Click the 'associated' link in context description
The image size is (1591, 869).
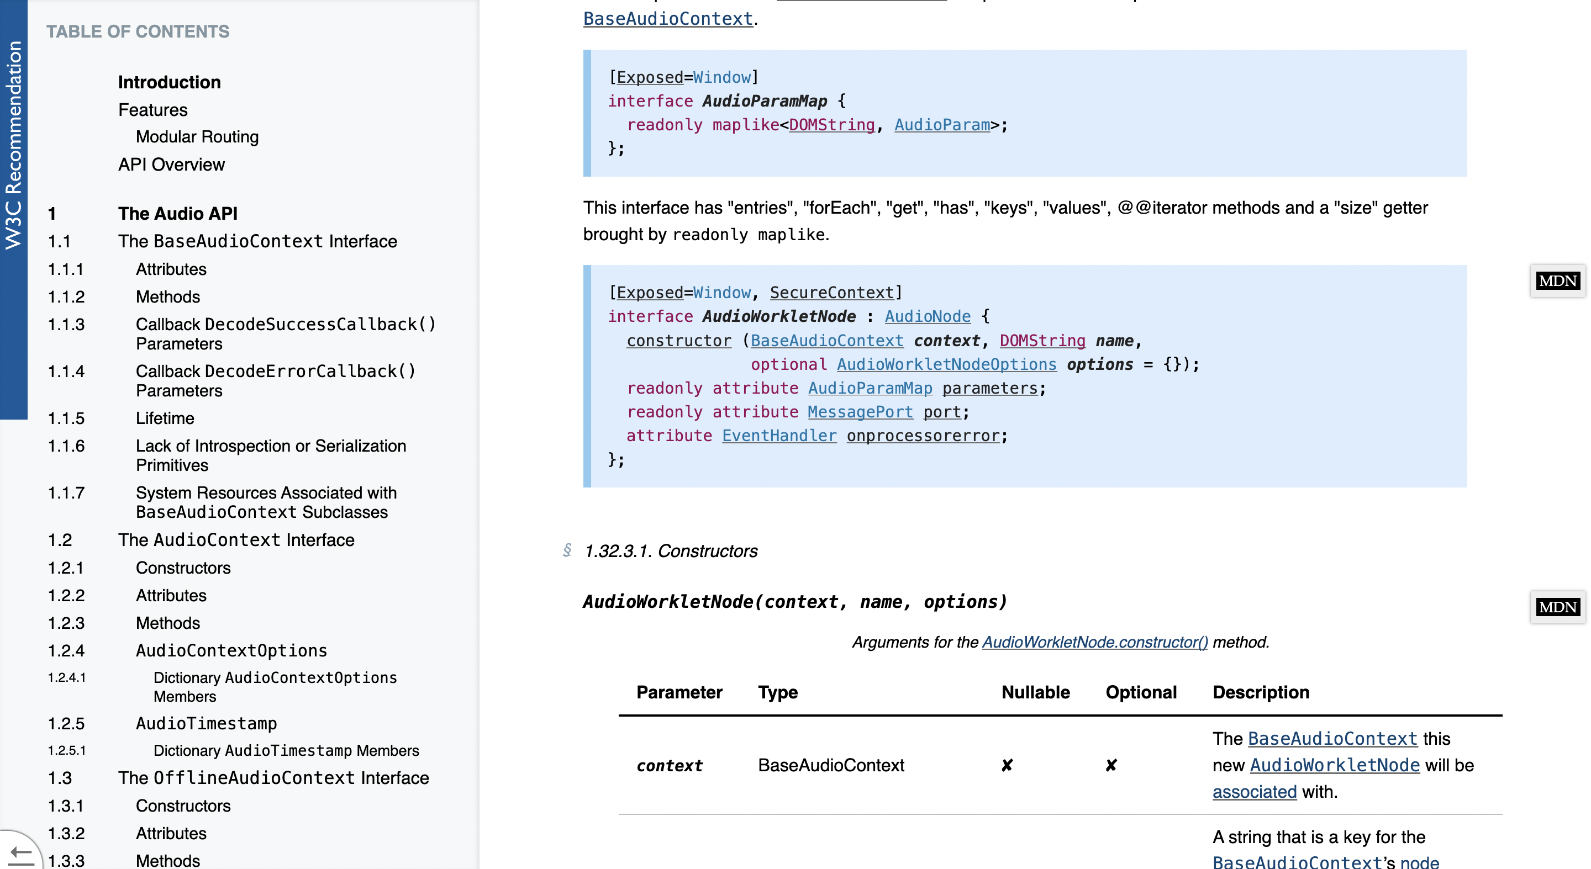tap(1254, 792)
